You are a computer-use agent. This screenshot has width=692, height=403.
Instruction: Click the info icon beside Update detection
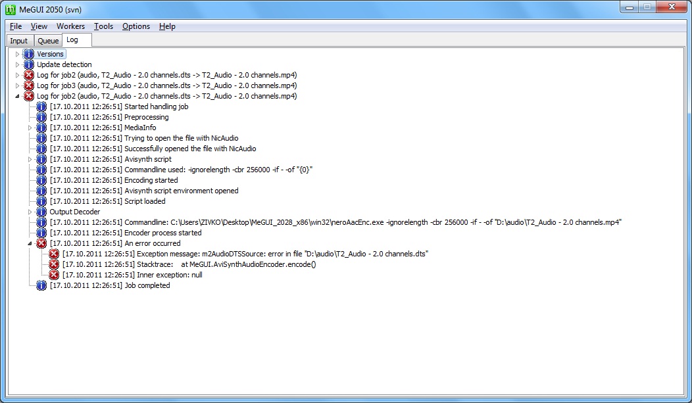point(29,64)
